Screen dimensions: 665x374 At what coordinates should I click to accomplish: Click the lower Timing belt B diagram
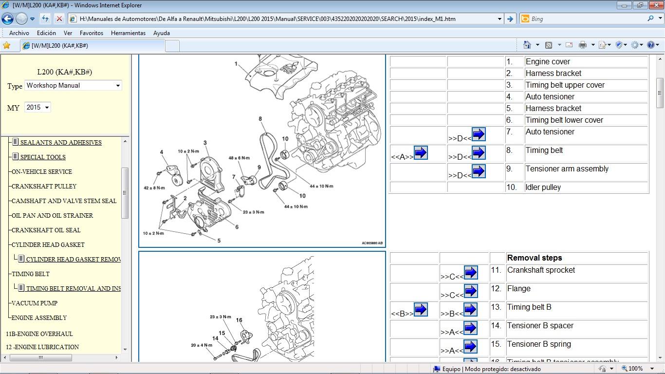tap(262, 307)
